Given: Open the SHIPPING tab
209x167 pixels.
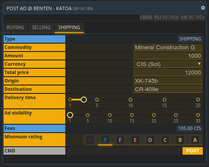Looking at the screenshot, I should click(x=69, y=27).
